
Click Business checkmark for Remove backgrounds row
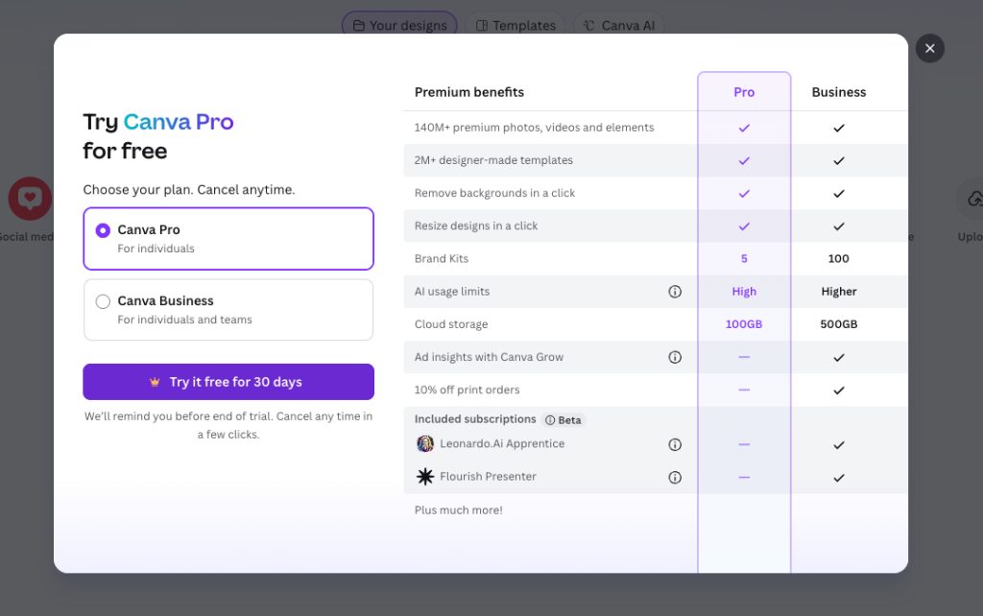[x=839, y=194]
